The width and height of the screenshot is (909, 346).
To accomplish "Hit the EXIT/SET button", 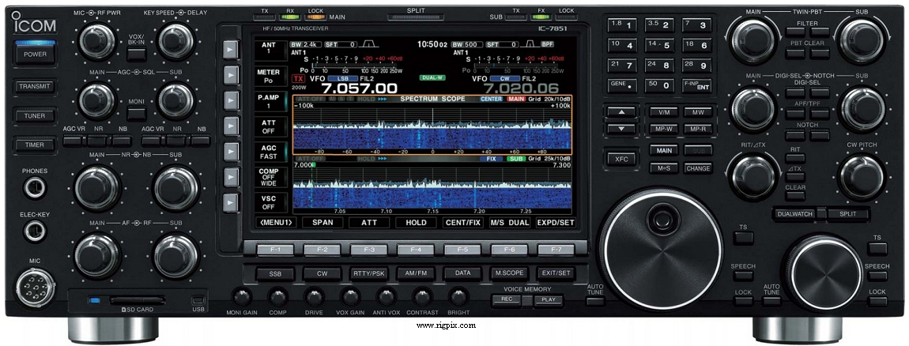I will 556,273.
